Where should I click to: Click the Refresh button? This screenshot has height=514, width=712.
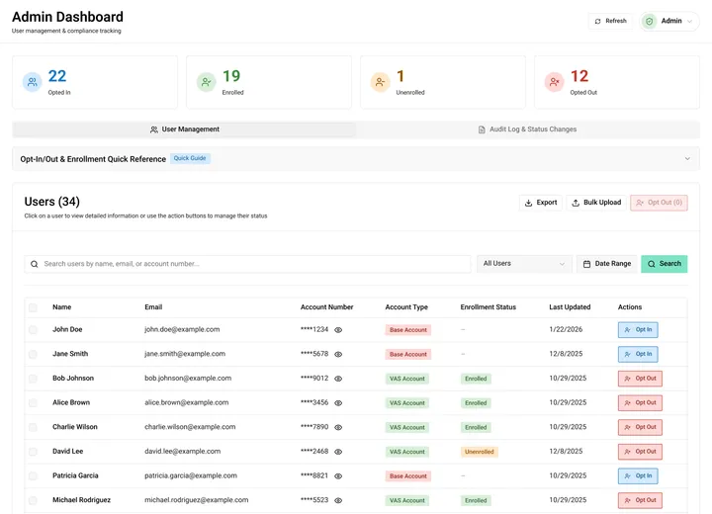[x=611, y=21]
